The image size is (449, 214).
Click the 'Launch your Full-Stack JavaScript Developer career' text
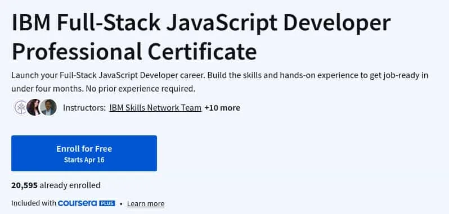coord(108,75)
